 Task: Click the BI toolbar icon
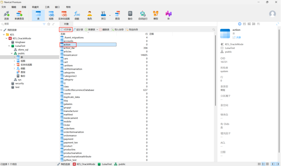click(168, 15)
